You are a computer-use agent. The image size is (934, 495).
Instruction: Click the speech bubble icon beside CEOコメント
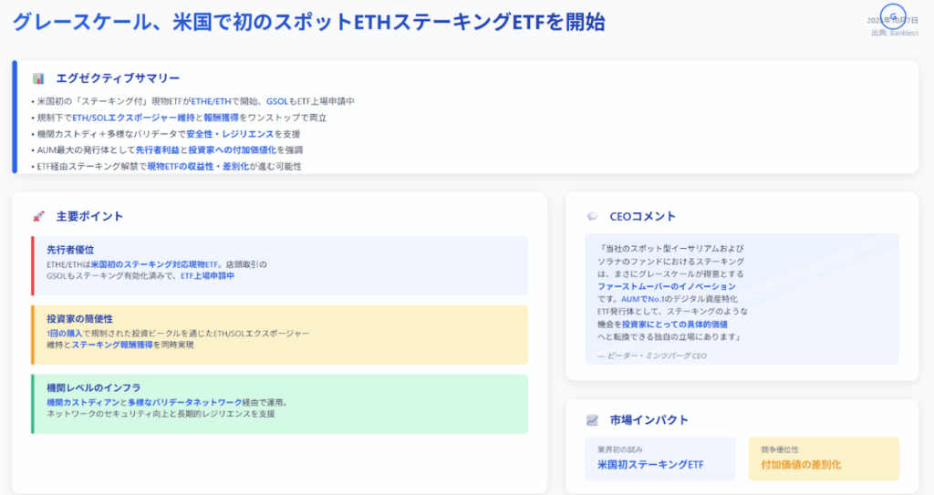(x=593, y=216)
